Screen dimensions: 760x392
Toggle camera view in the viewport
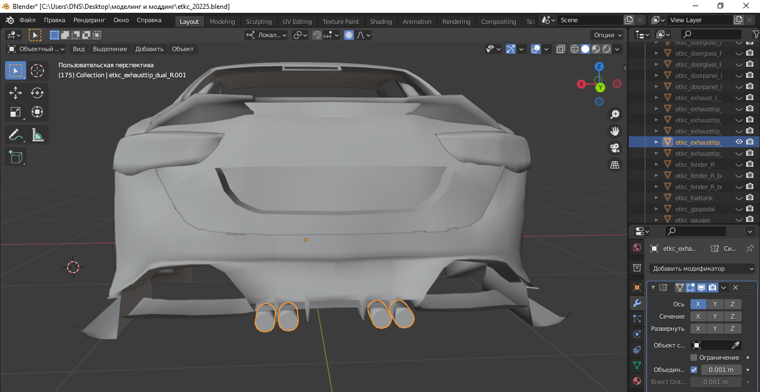pos(615,148)
